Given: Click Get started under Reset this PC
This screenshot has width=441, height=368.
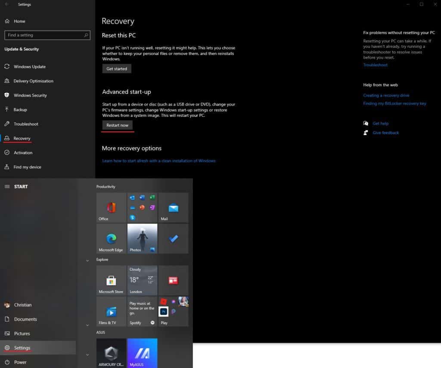Looking at the screenshot, I should [x=117, y=69].
